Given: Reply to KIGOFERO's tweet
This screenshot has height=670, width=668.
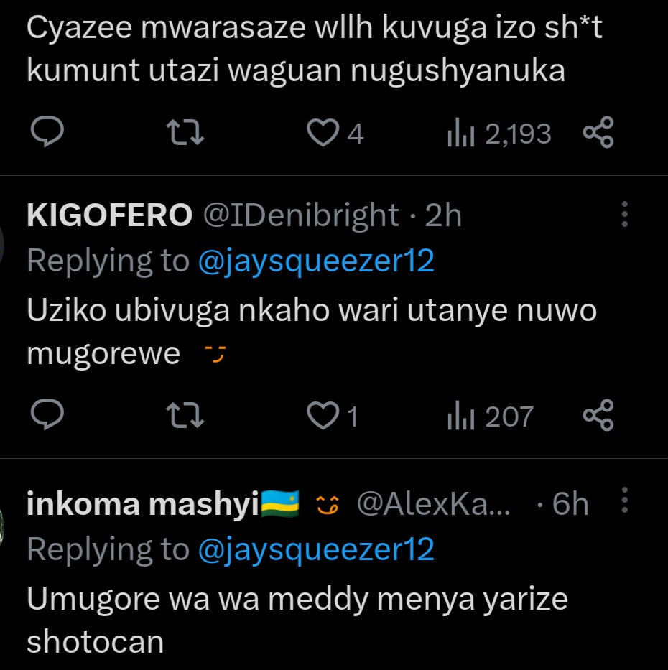Looking at the screenshot, I should tap(49, 416).
